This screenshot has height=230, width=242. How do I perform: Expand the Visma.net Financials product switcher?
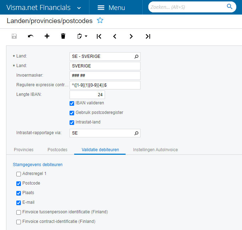(x=79, y=8)
